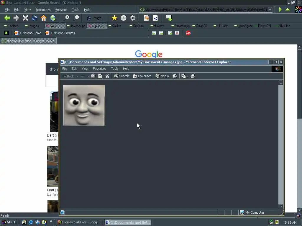Click the Media button in Internet Explorer
The width and height of the screenshot is (302, 226).
point(162,76)
